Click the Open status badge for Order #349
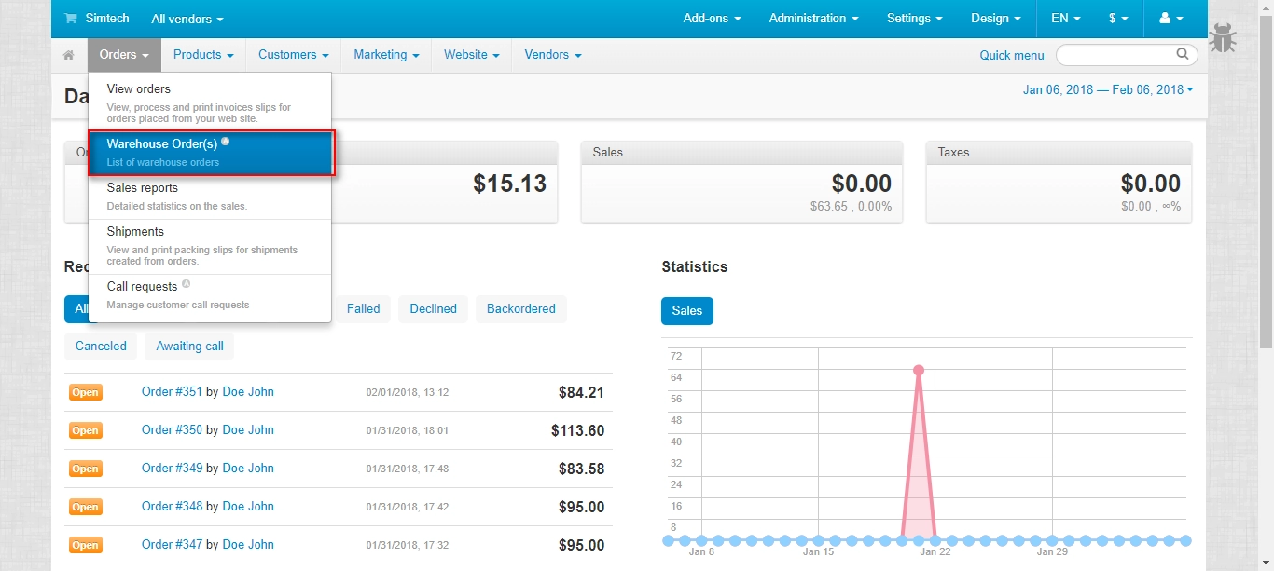1274x571 pixels. click(x=85, y=469)
